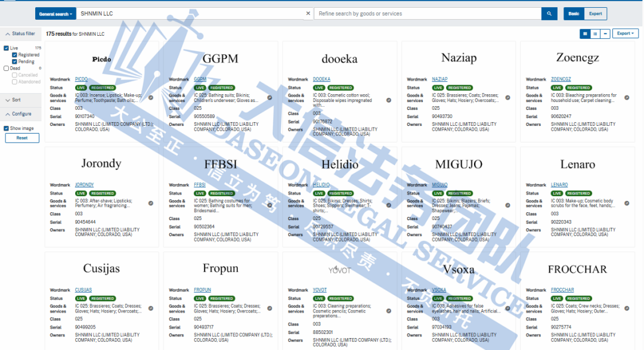Screen dimensions: 644x350
Task: Expand goods and services for FROCCHAR
Action: pos(627,308)
